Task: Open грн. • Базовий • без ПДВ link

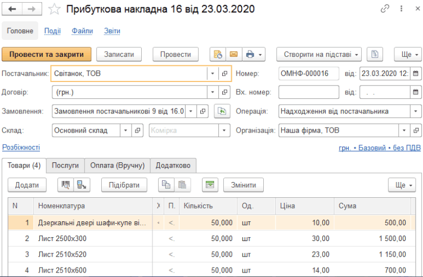Action: 380,148
